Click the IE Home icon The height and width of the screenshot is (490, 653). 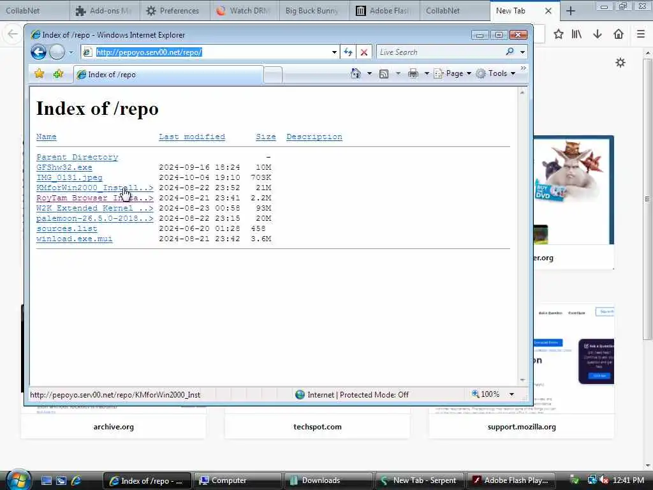tap(356, 73)
